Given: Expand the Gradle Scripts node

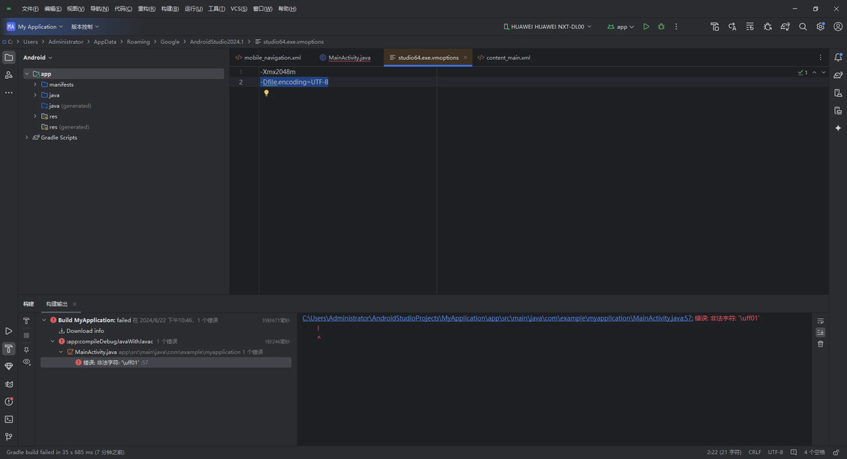Looking at the screenshot, I should [27, 138].
